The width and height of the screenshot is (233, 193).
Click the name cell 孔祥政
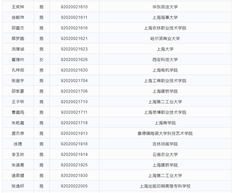pos(18,70)
